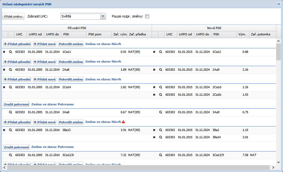Select the NAT value in row 3Ca13/9
283x172 pixels.
coord(253,155)
